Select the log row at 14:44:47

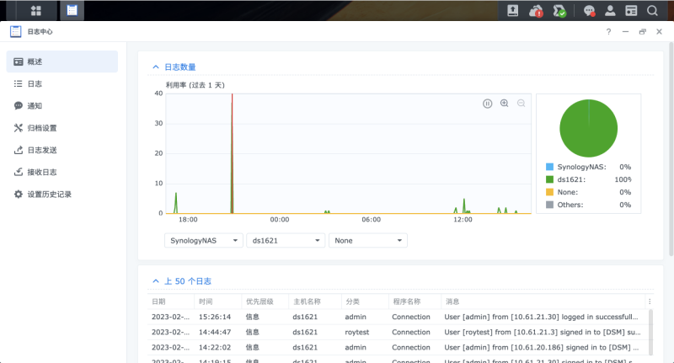(398, 332)
